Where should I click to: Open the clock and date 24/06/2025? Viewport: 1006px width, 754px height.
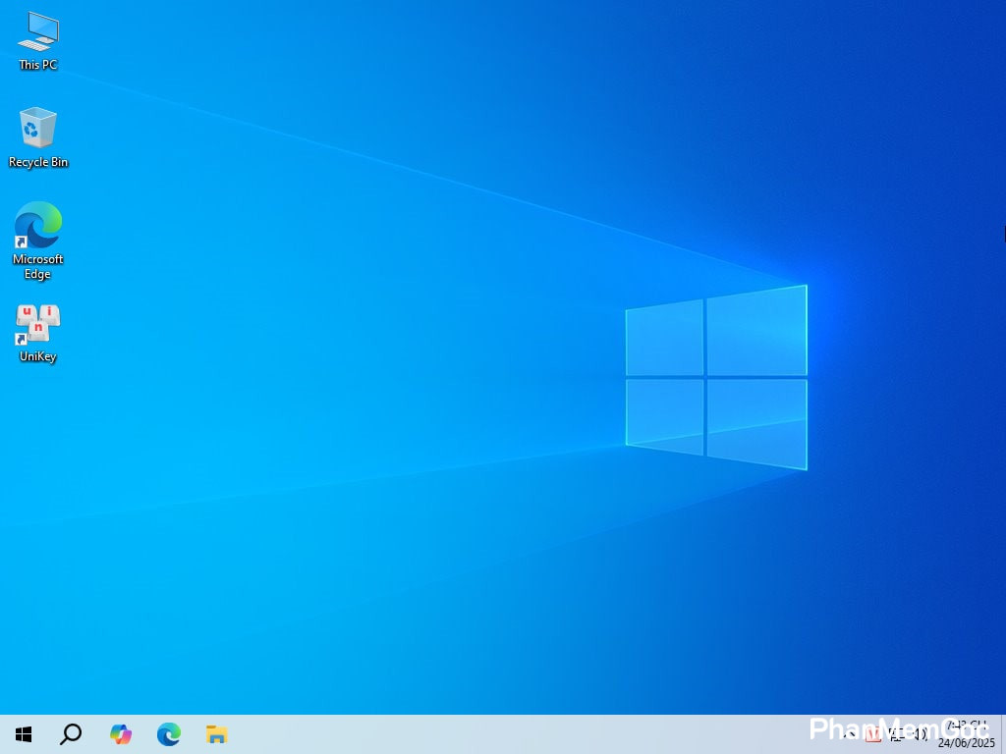pos(966,734)
